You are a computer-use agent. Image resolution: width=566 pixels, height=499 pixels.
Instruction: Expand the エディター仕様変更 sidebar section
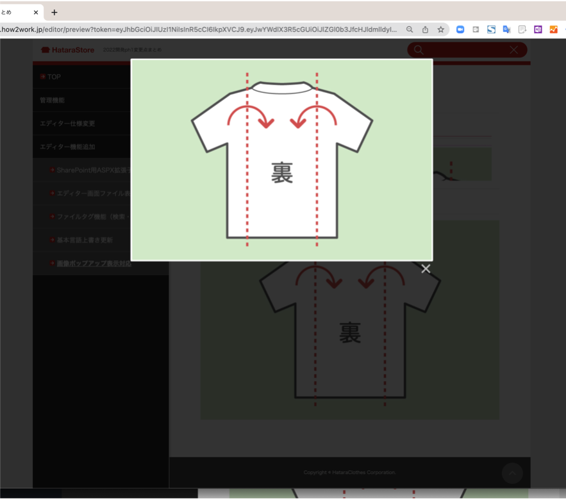(x=67, y=124)
